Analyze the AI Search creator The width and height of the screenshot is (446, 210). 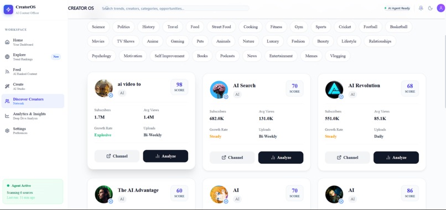pos(281,158)
